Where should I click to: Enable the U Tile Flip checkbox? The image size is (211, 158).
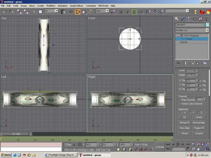(200, 81)
